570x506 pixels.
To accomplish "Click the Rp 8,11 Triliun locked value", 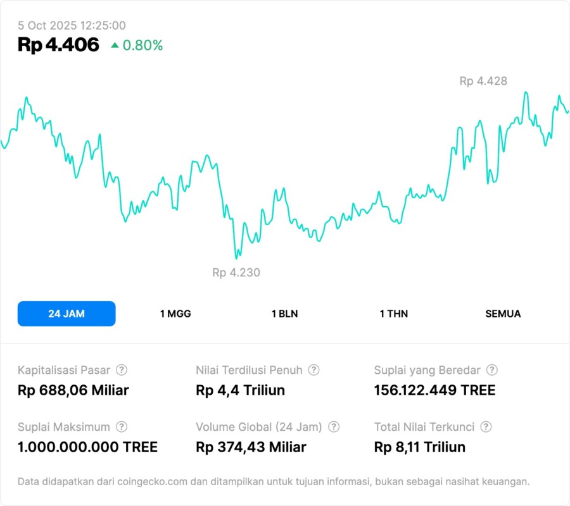I will [419, 447].
